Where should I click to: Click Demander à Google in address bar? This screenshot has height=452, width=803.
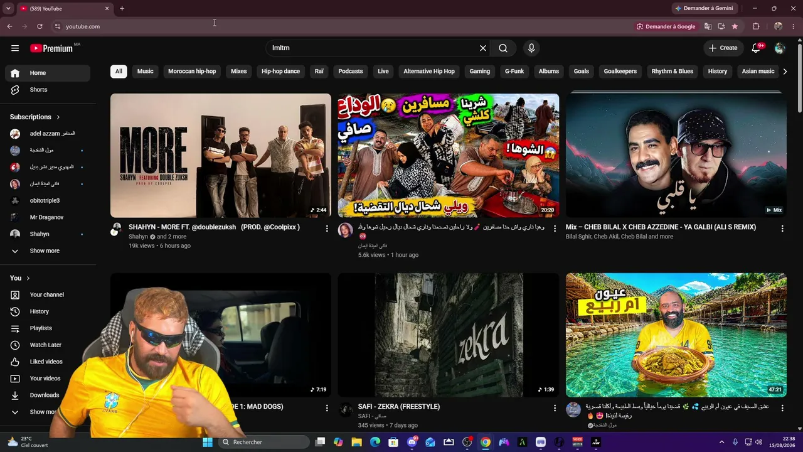click(666, 26)
